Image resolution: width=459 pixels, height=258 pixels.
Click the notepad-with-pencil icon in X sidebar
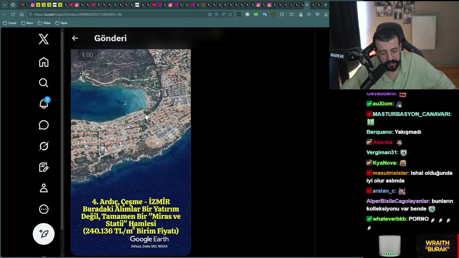click(x=44, y=167)
